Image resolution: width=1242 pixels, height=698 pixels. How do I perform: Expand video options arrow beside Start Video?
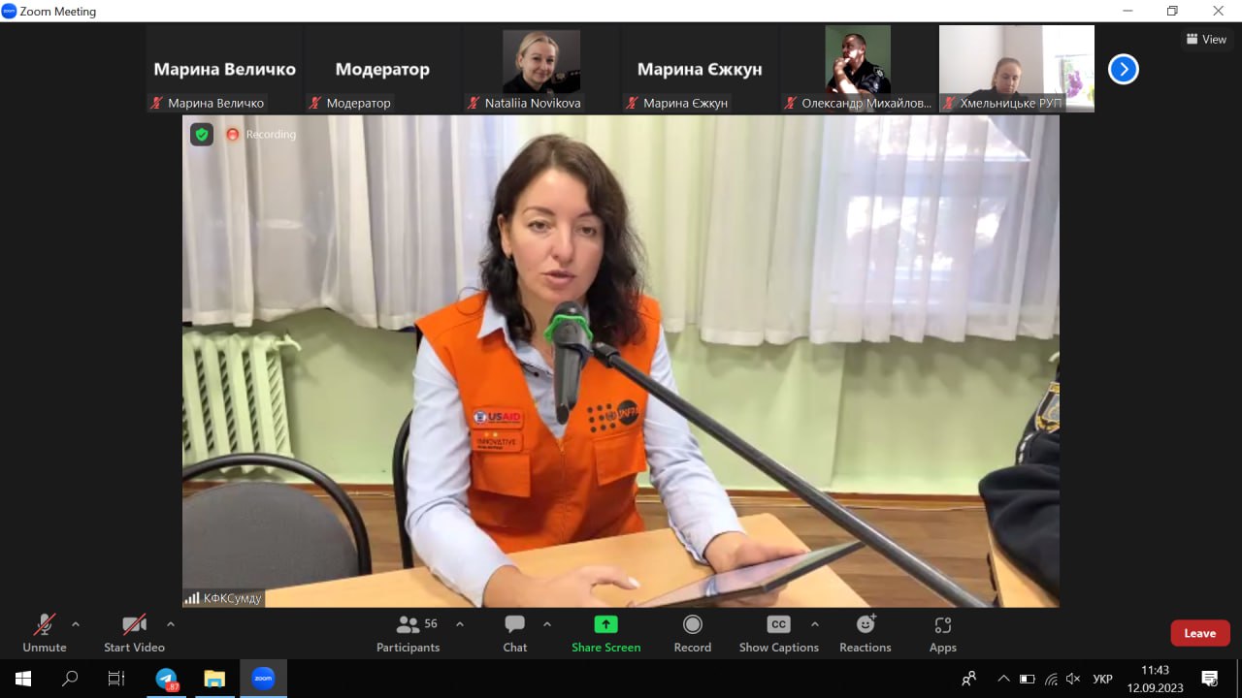[x=171, y=624]
